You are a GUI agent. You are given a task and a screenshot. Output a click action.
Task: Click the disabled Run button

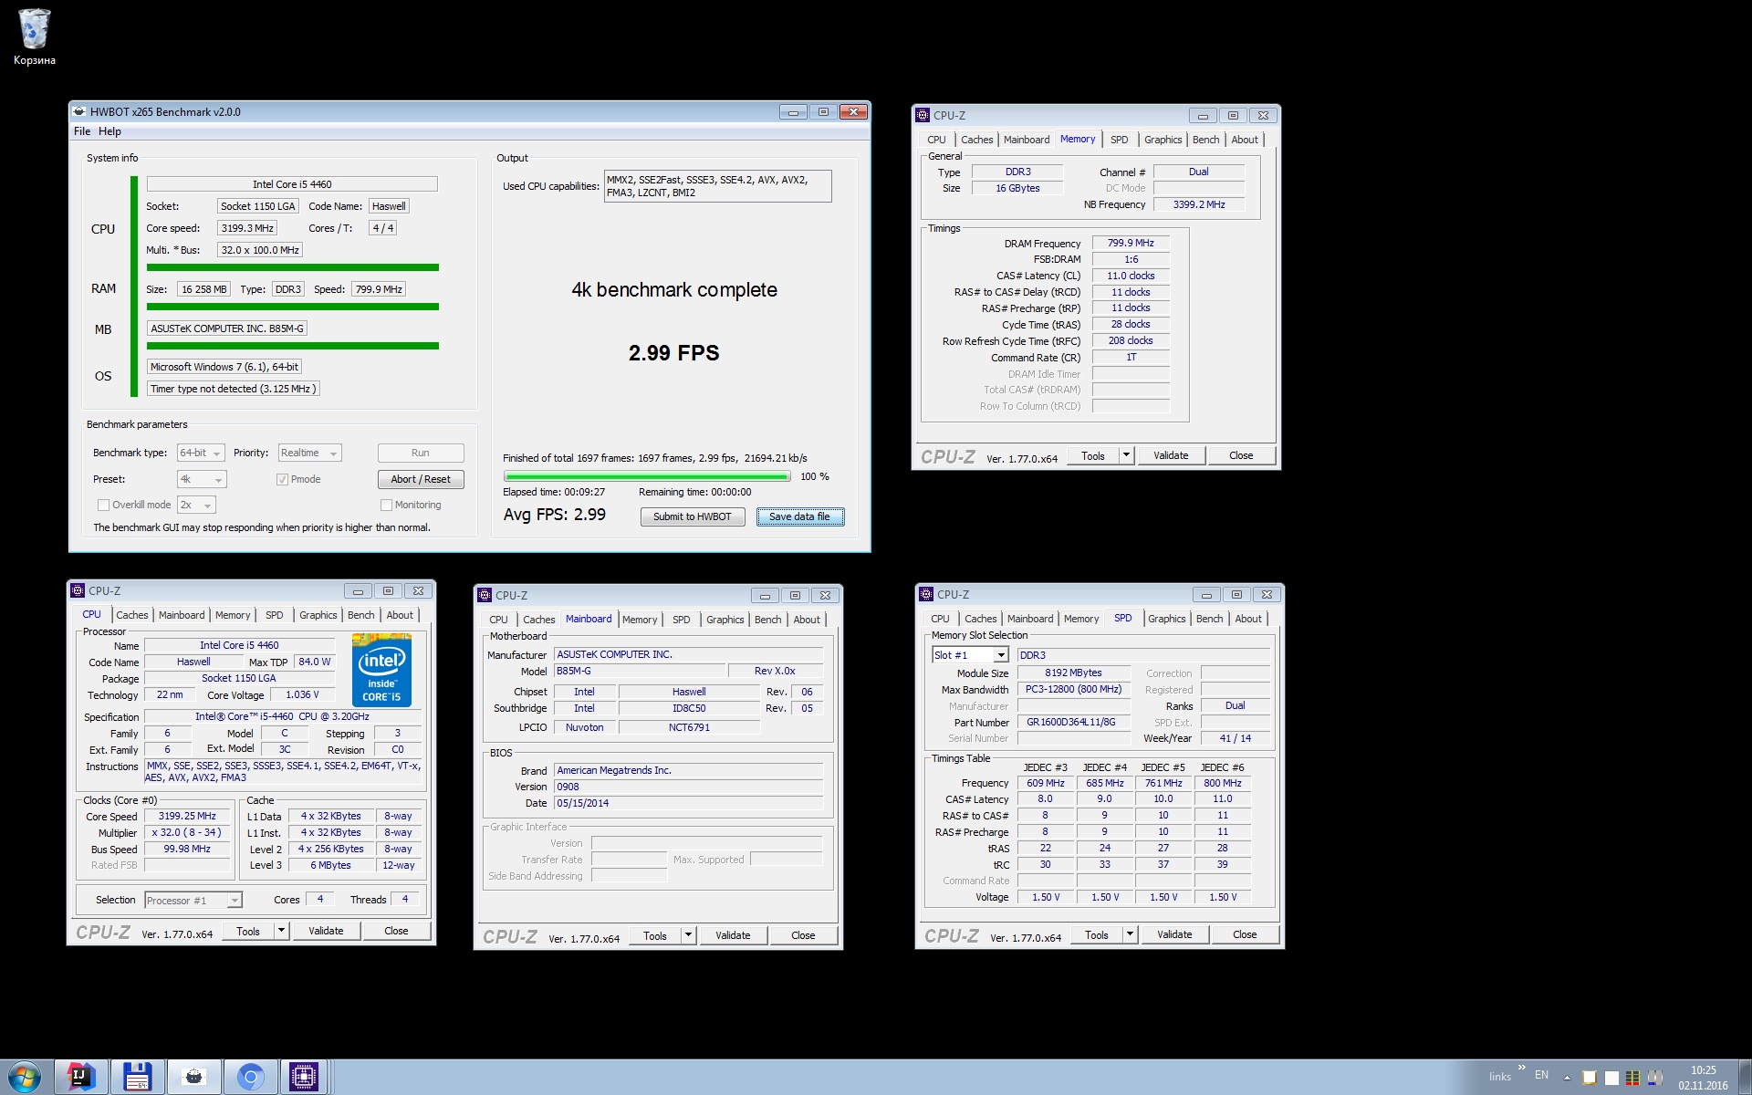pyautogui.click(x=421, y=453)
